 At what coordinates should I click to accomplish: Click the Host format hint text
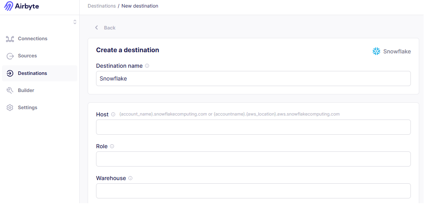point(229,114)
